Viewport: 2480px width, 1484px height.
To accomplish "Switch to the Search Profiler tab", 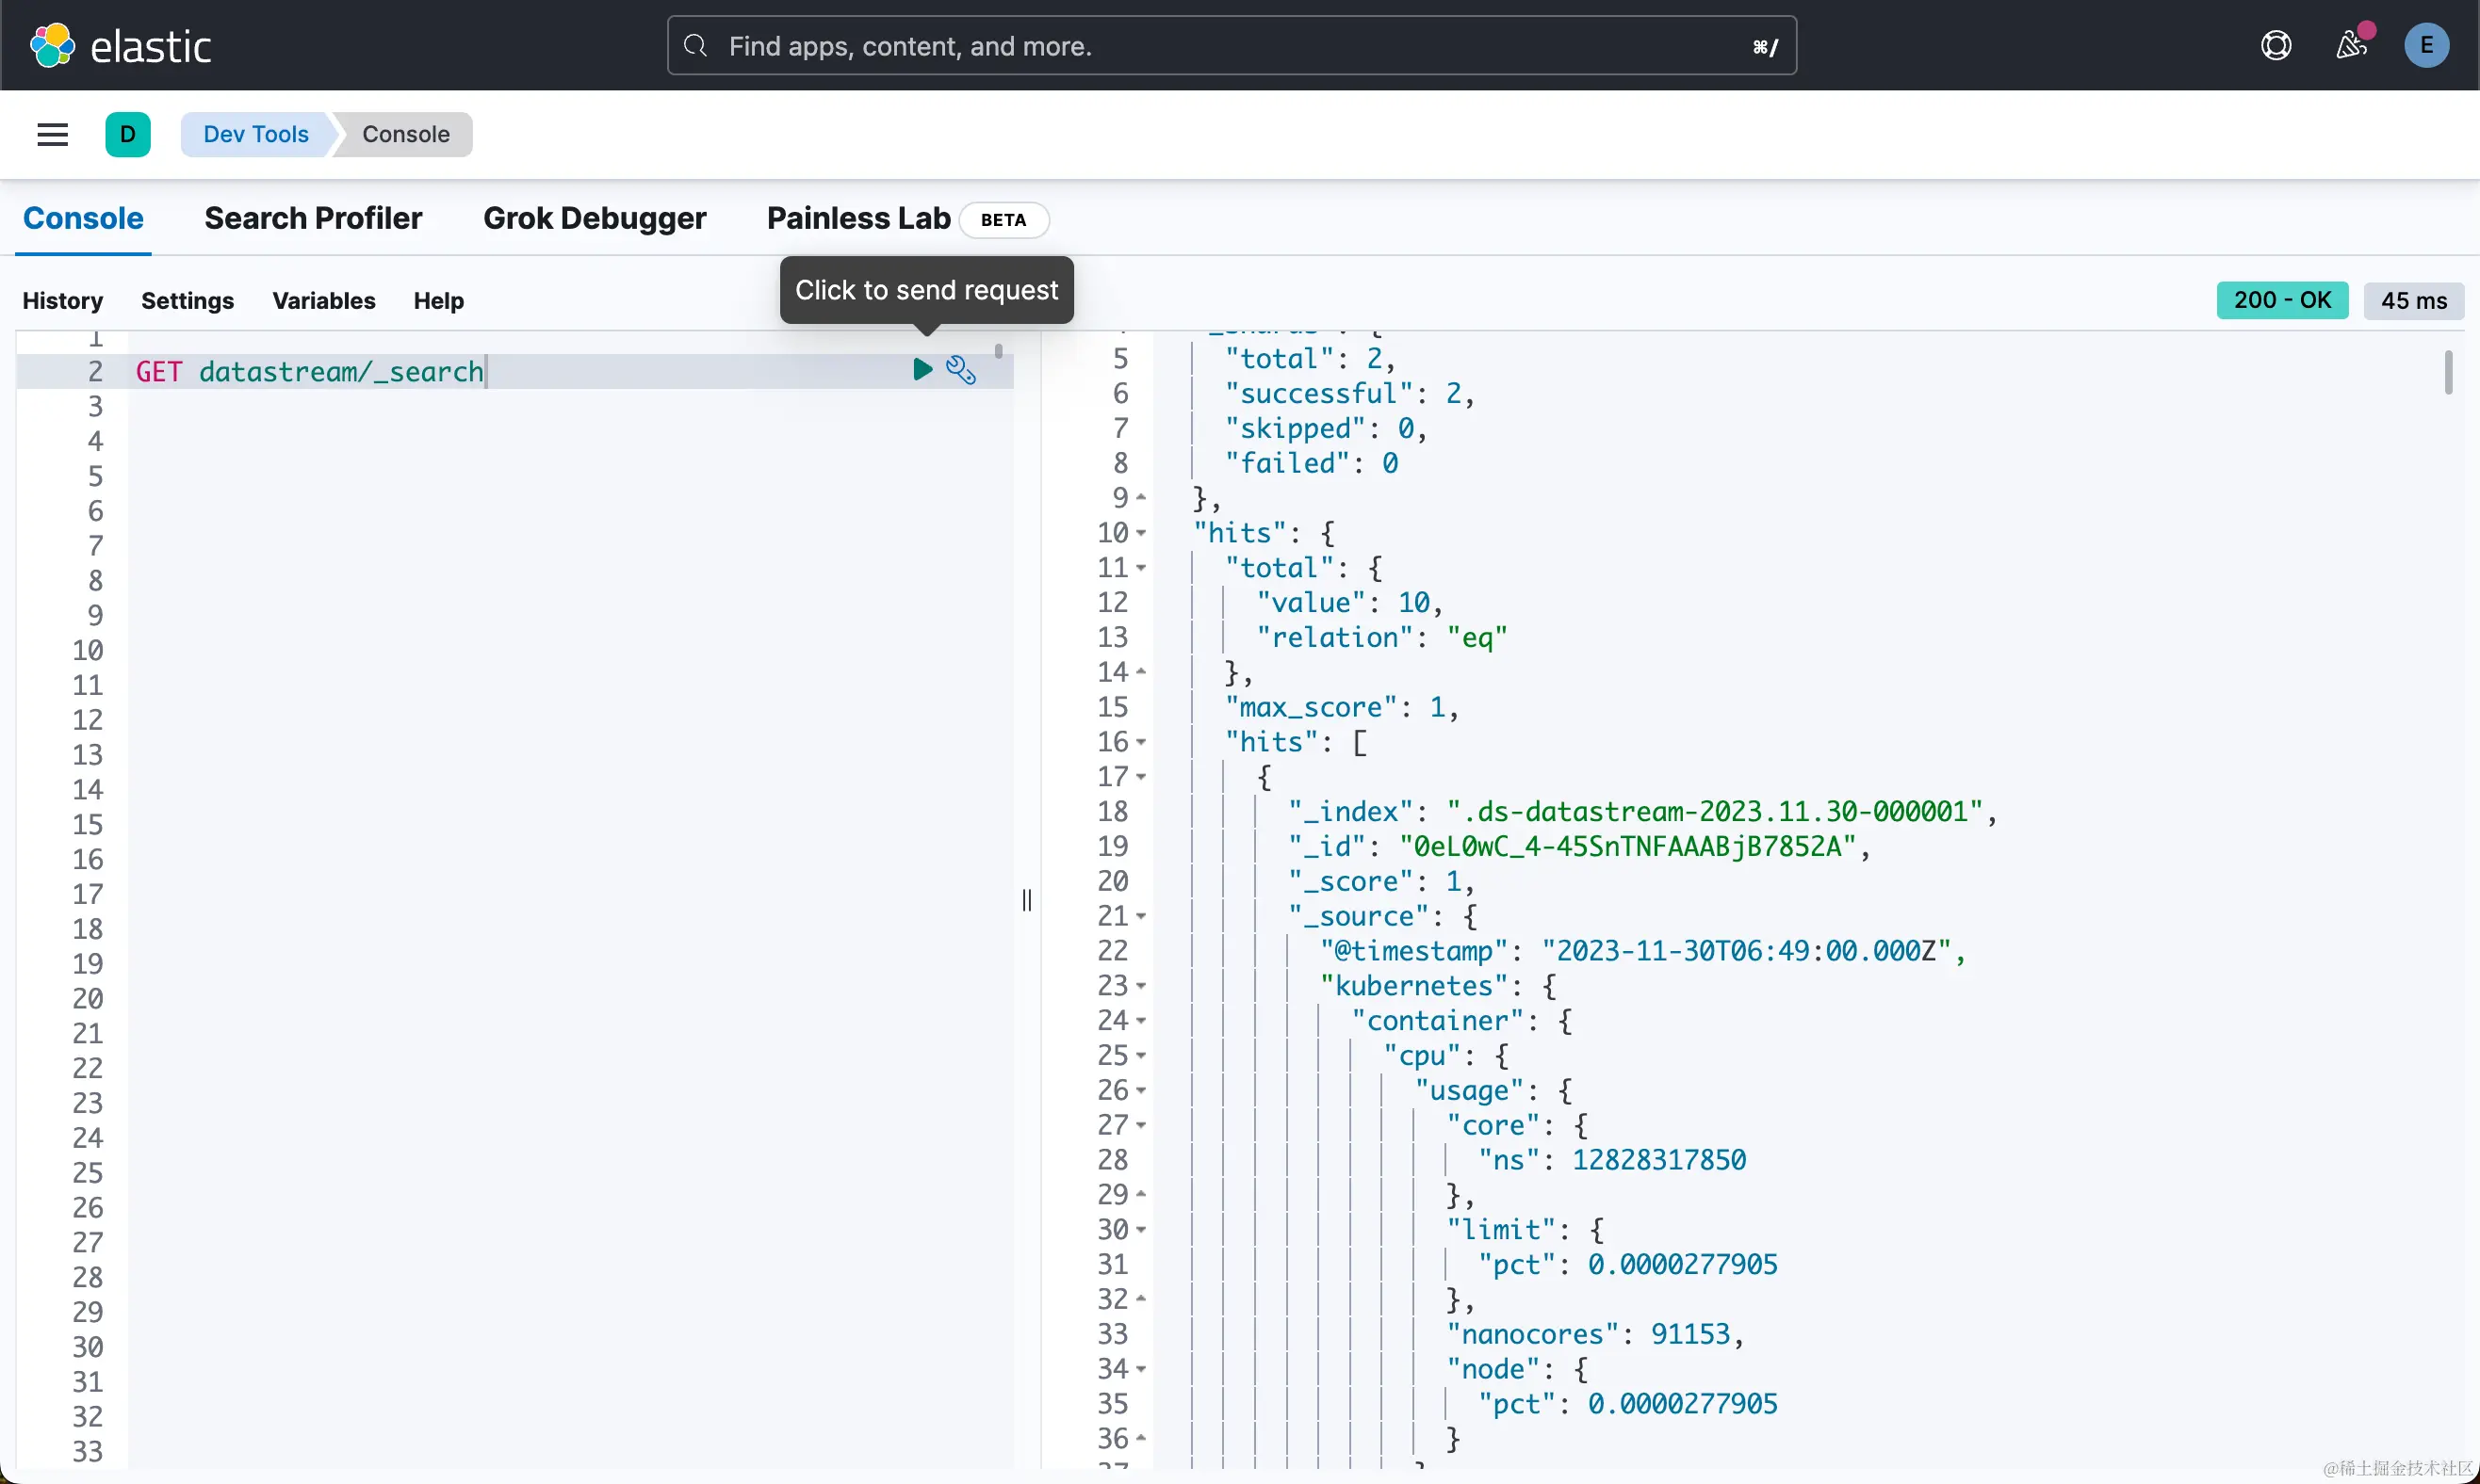I will click(313, 218).
